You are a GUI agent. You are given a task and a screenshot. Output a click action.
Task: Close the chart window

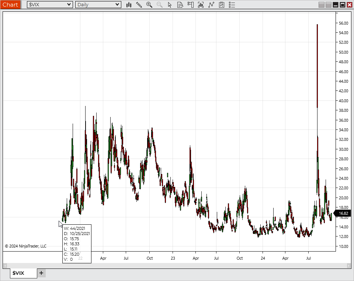(350, 5)
